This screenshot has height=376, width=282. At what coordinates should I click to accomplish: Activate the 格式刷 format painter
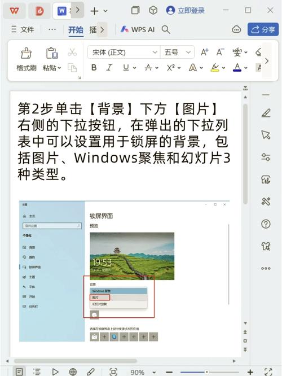pos(27,59)
